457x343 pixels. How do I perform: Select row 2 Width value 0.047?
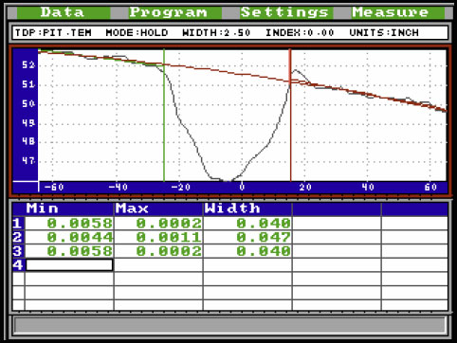[x=247, y=237]
